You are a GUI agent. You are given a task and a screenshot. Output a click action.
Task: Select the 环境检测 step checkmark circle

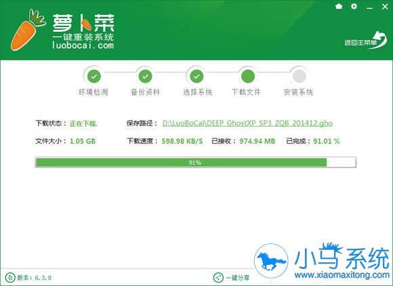(94, 76)
